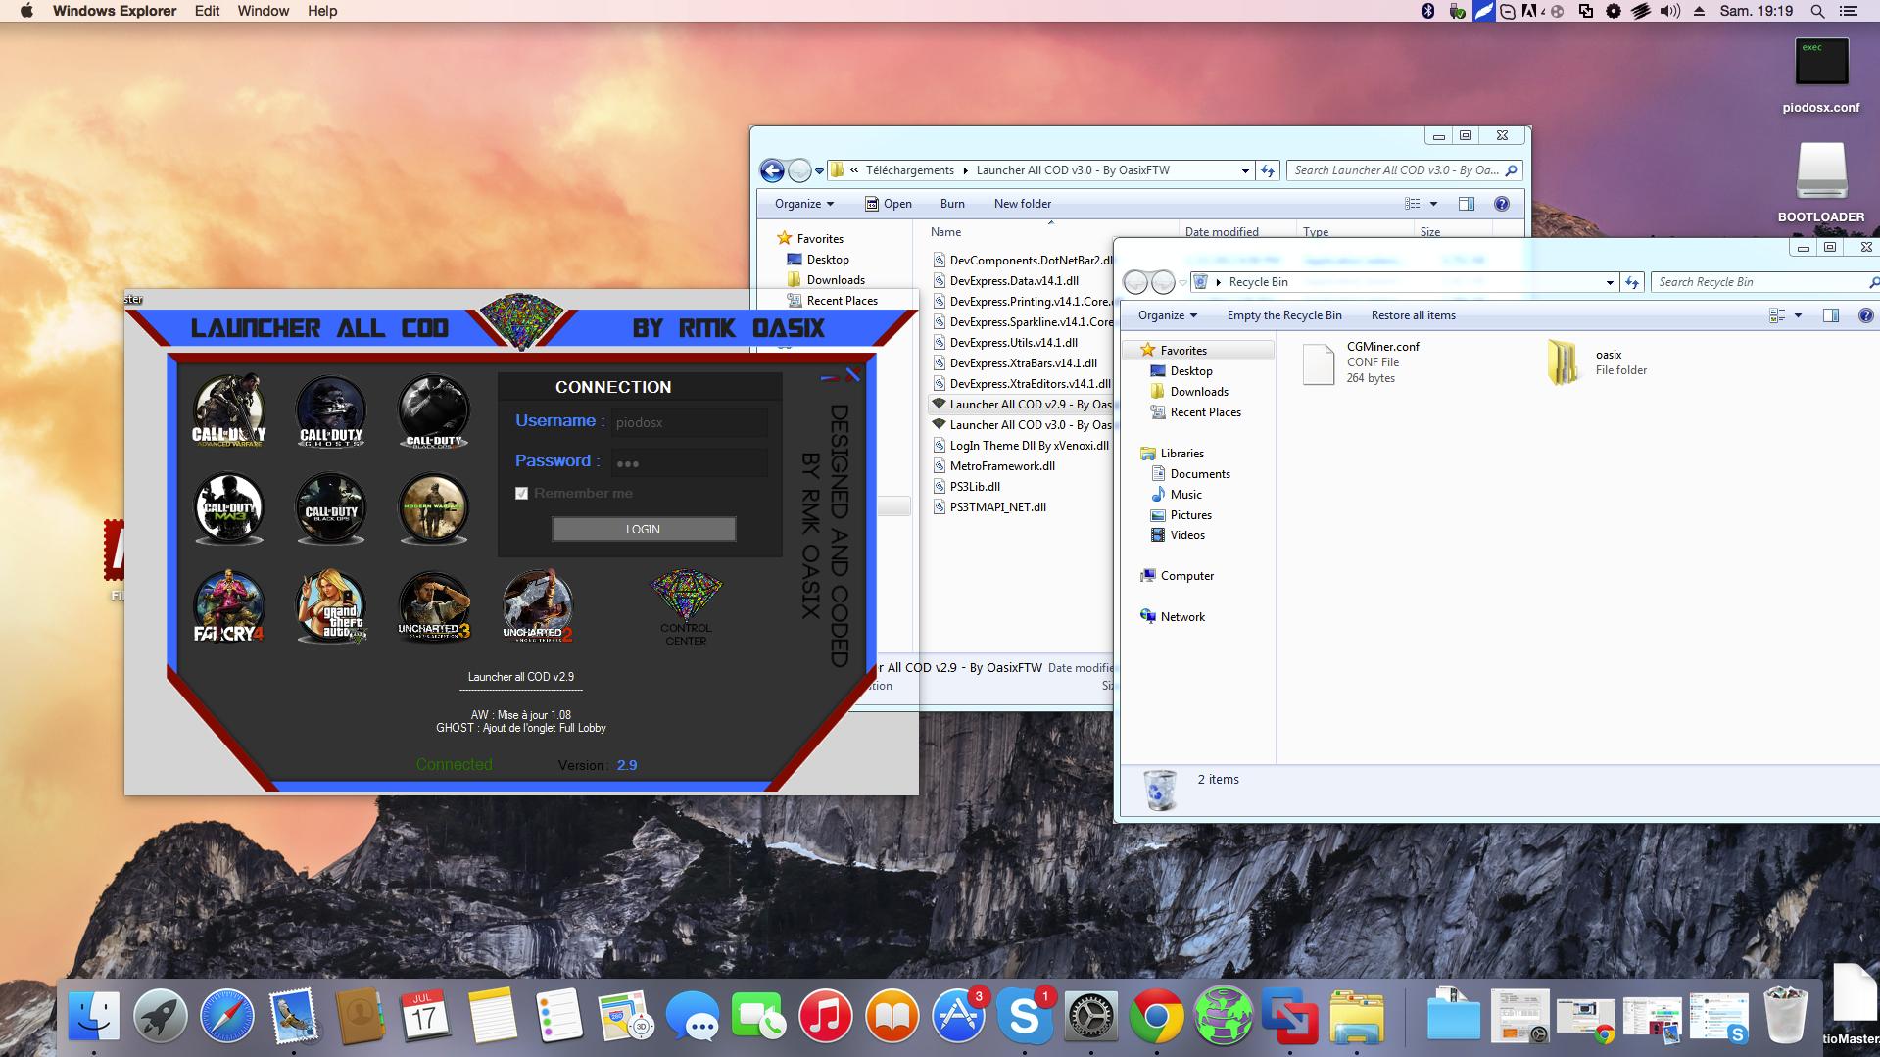Open help in Launcher folder window
The width and height of the screenshot is (1880, 1057).
coord(1502,204)
